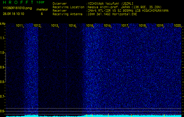Image resolution: width=184 pixels, height=117 pixels.
Task: Click the 1018 time label
Action: point(142,25)
